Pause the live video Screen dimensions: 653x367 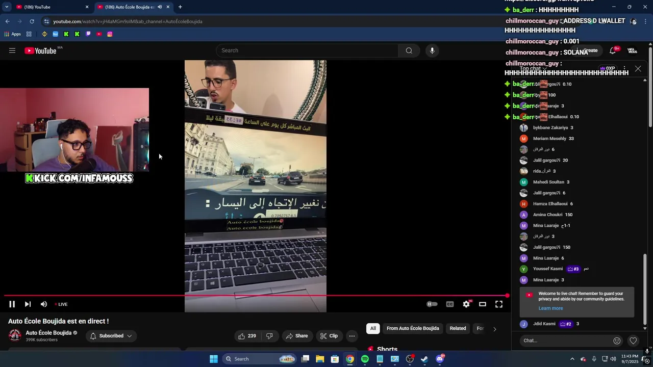(x=12, y=304)
